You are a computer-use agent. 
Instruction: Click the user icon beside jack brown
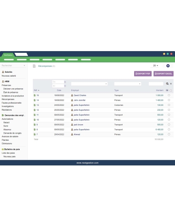(x=72, y=125)
